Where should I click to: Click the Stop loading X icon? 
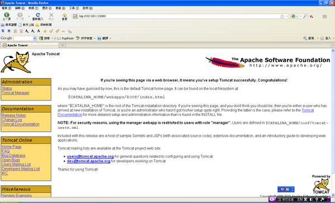pyautogui.click(x=51, y=14)
